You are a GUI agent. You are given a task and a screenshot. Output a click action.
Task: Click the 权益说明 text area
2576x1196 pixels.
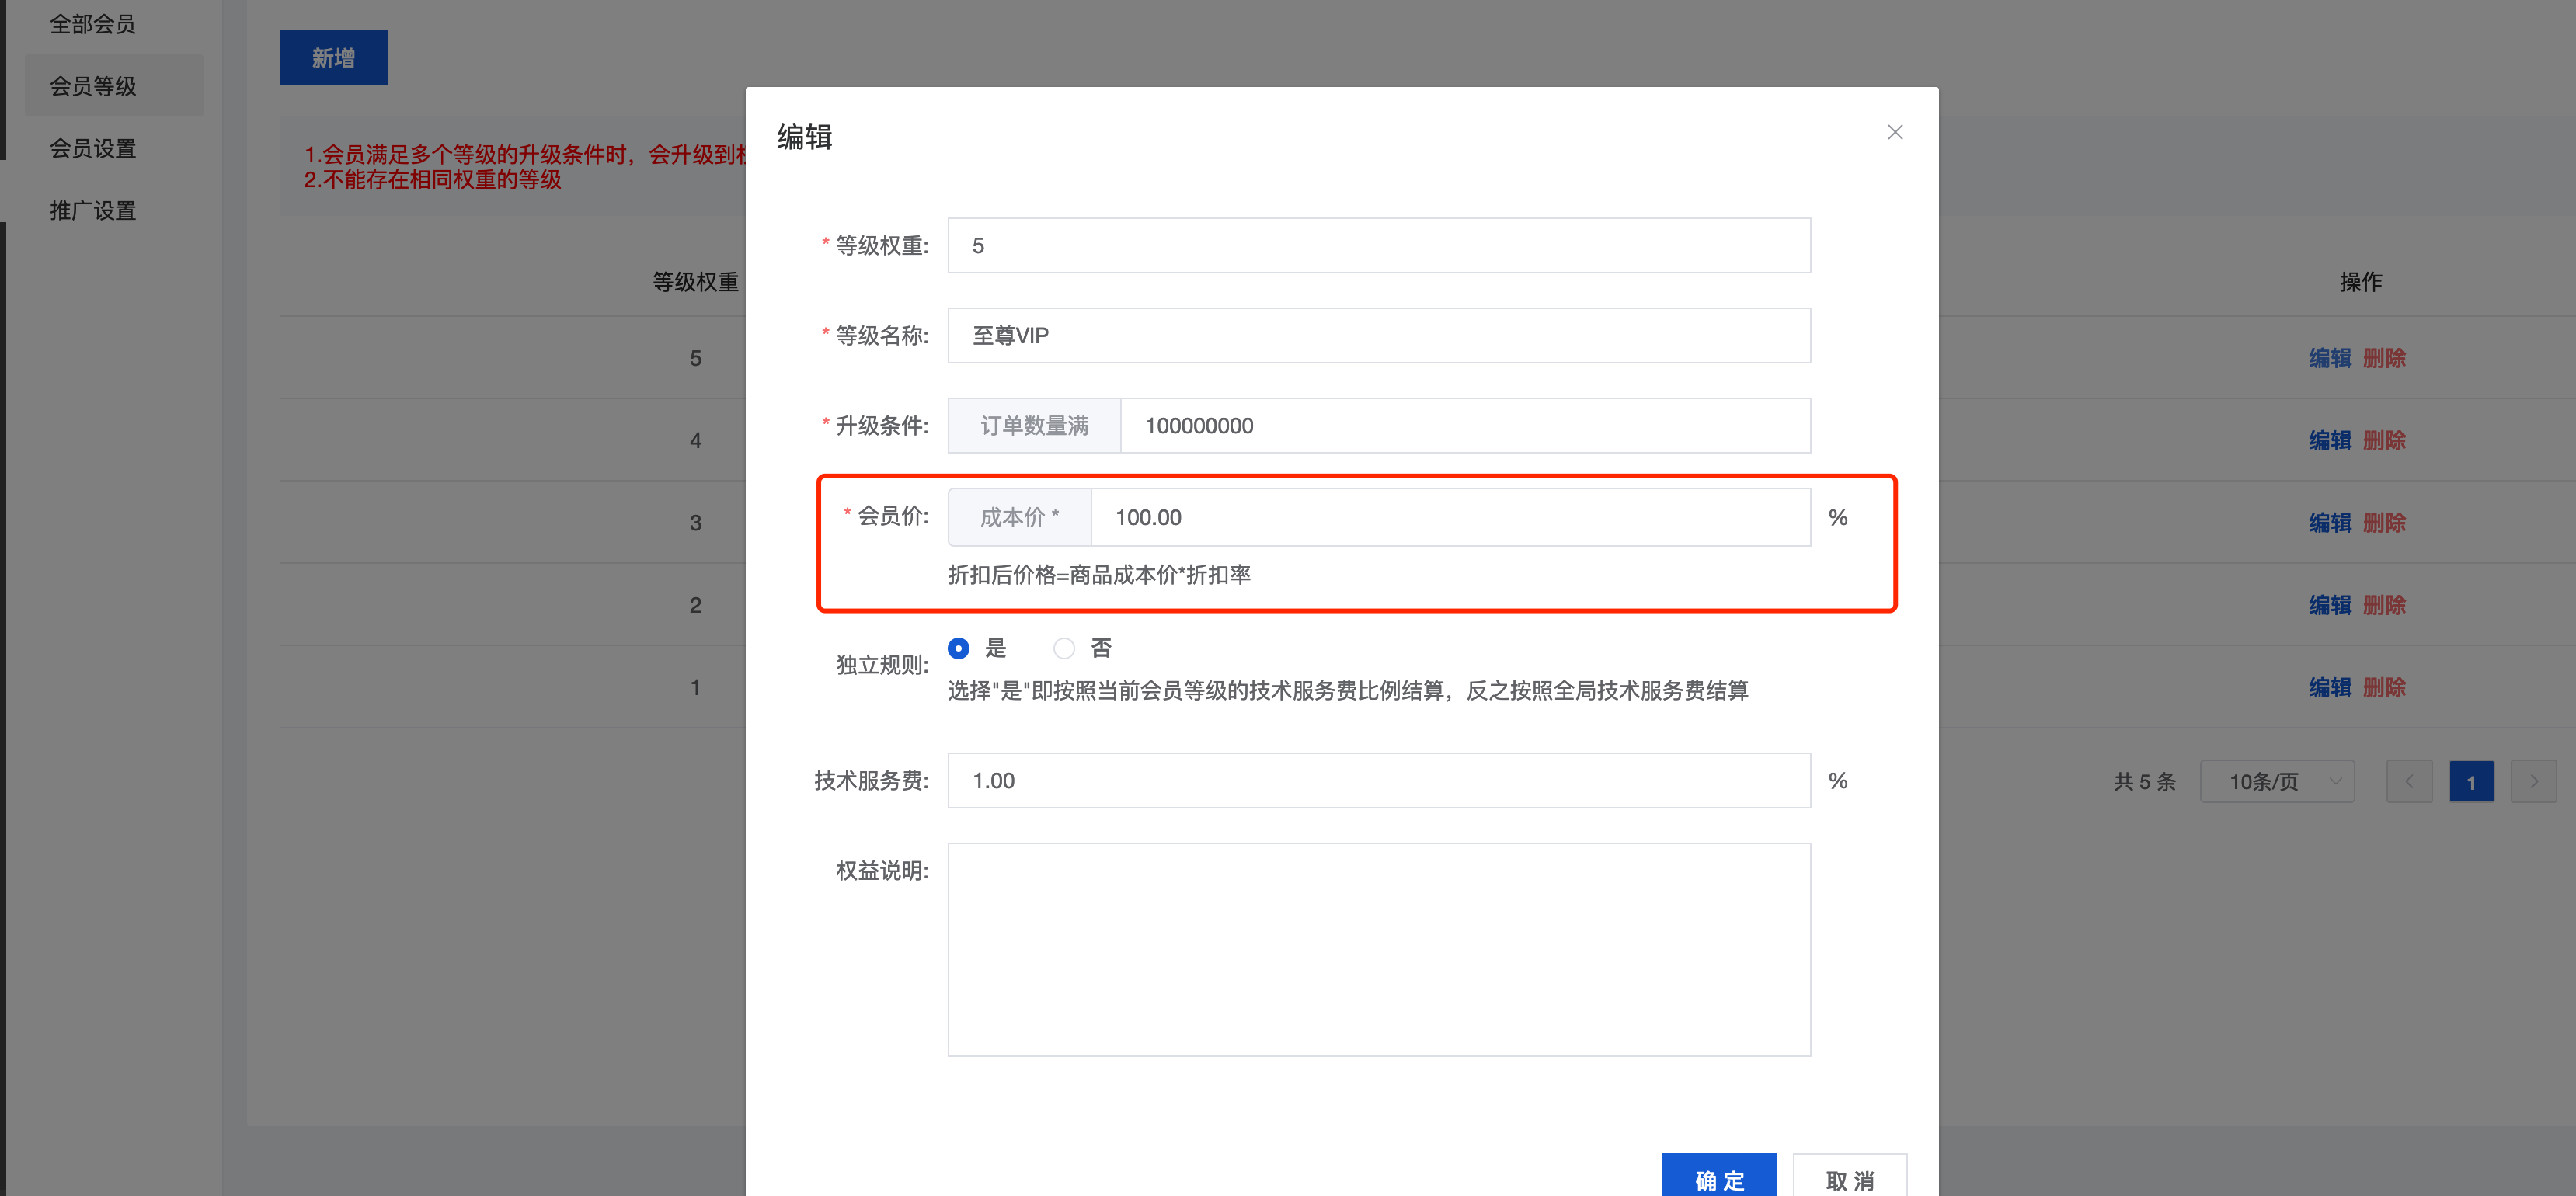[1378, 949]
